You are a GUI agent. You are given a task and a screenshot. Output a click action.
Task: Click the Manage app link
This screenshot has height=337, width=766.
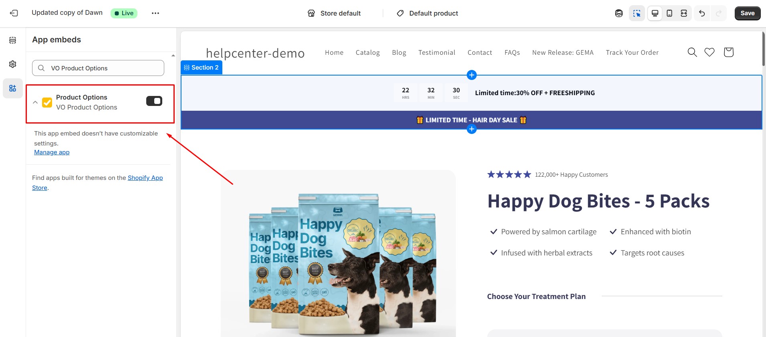click(52, 152)
